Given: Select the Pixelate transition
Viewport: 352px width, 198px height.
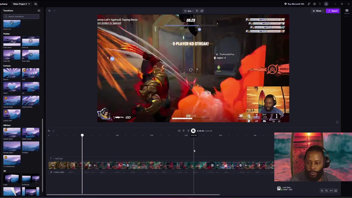Looking at the screenshot, I should coord(31,146).
